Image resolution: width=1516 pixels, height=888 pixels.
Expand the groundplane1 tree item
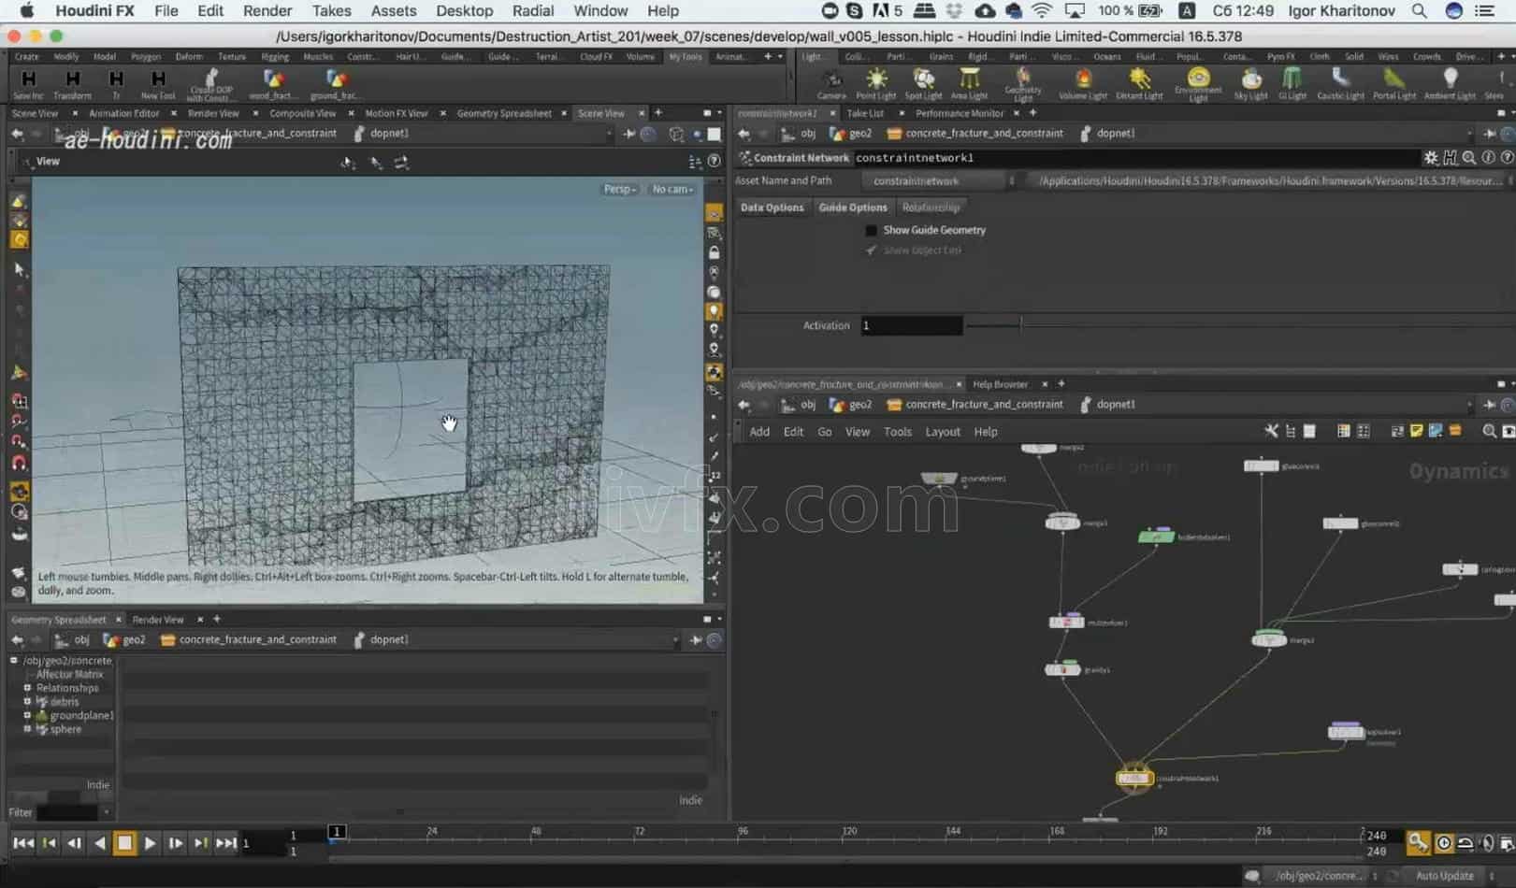(x=27, y=715)
